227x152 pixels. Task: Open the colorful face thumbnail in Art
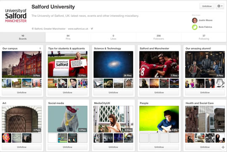(x=6, y=138)
